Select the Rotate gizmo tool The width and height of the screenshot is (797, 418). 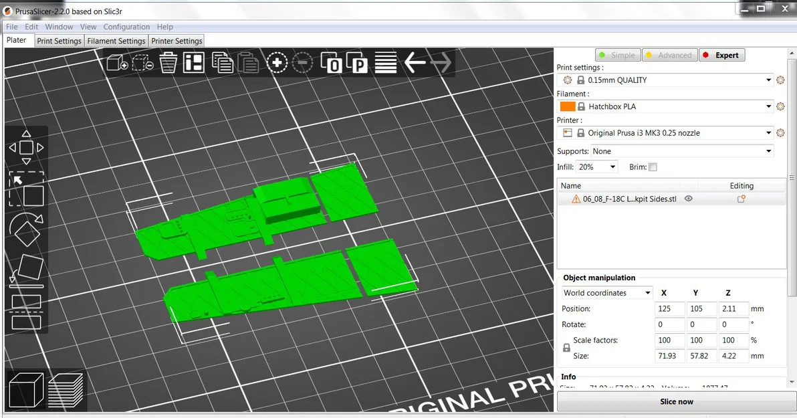27,229
